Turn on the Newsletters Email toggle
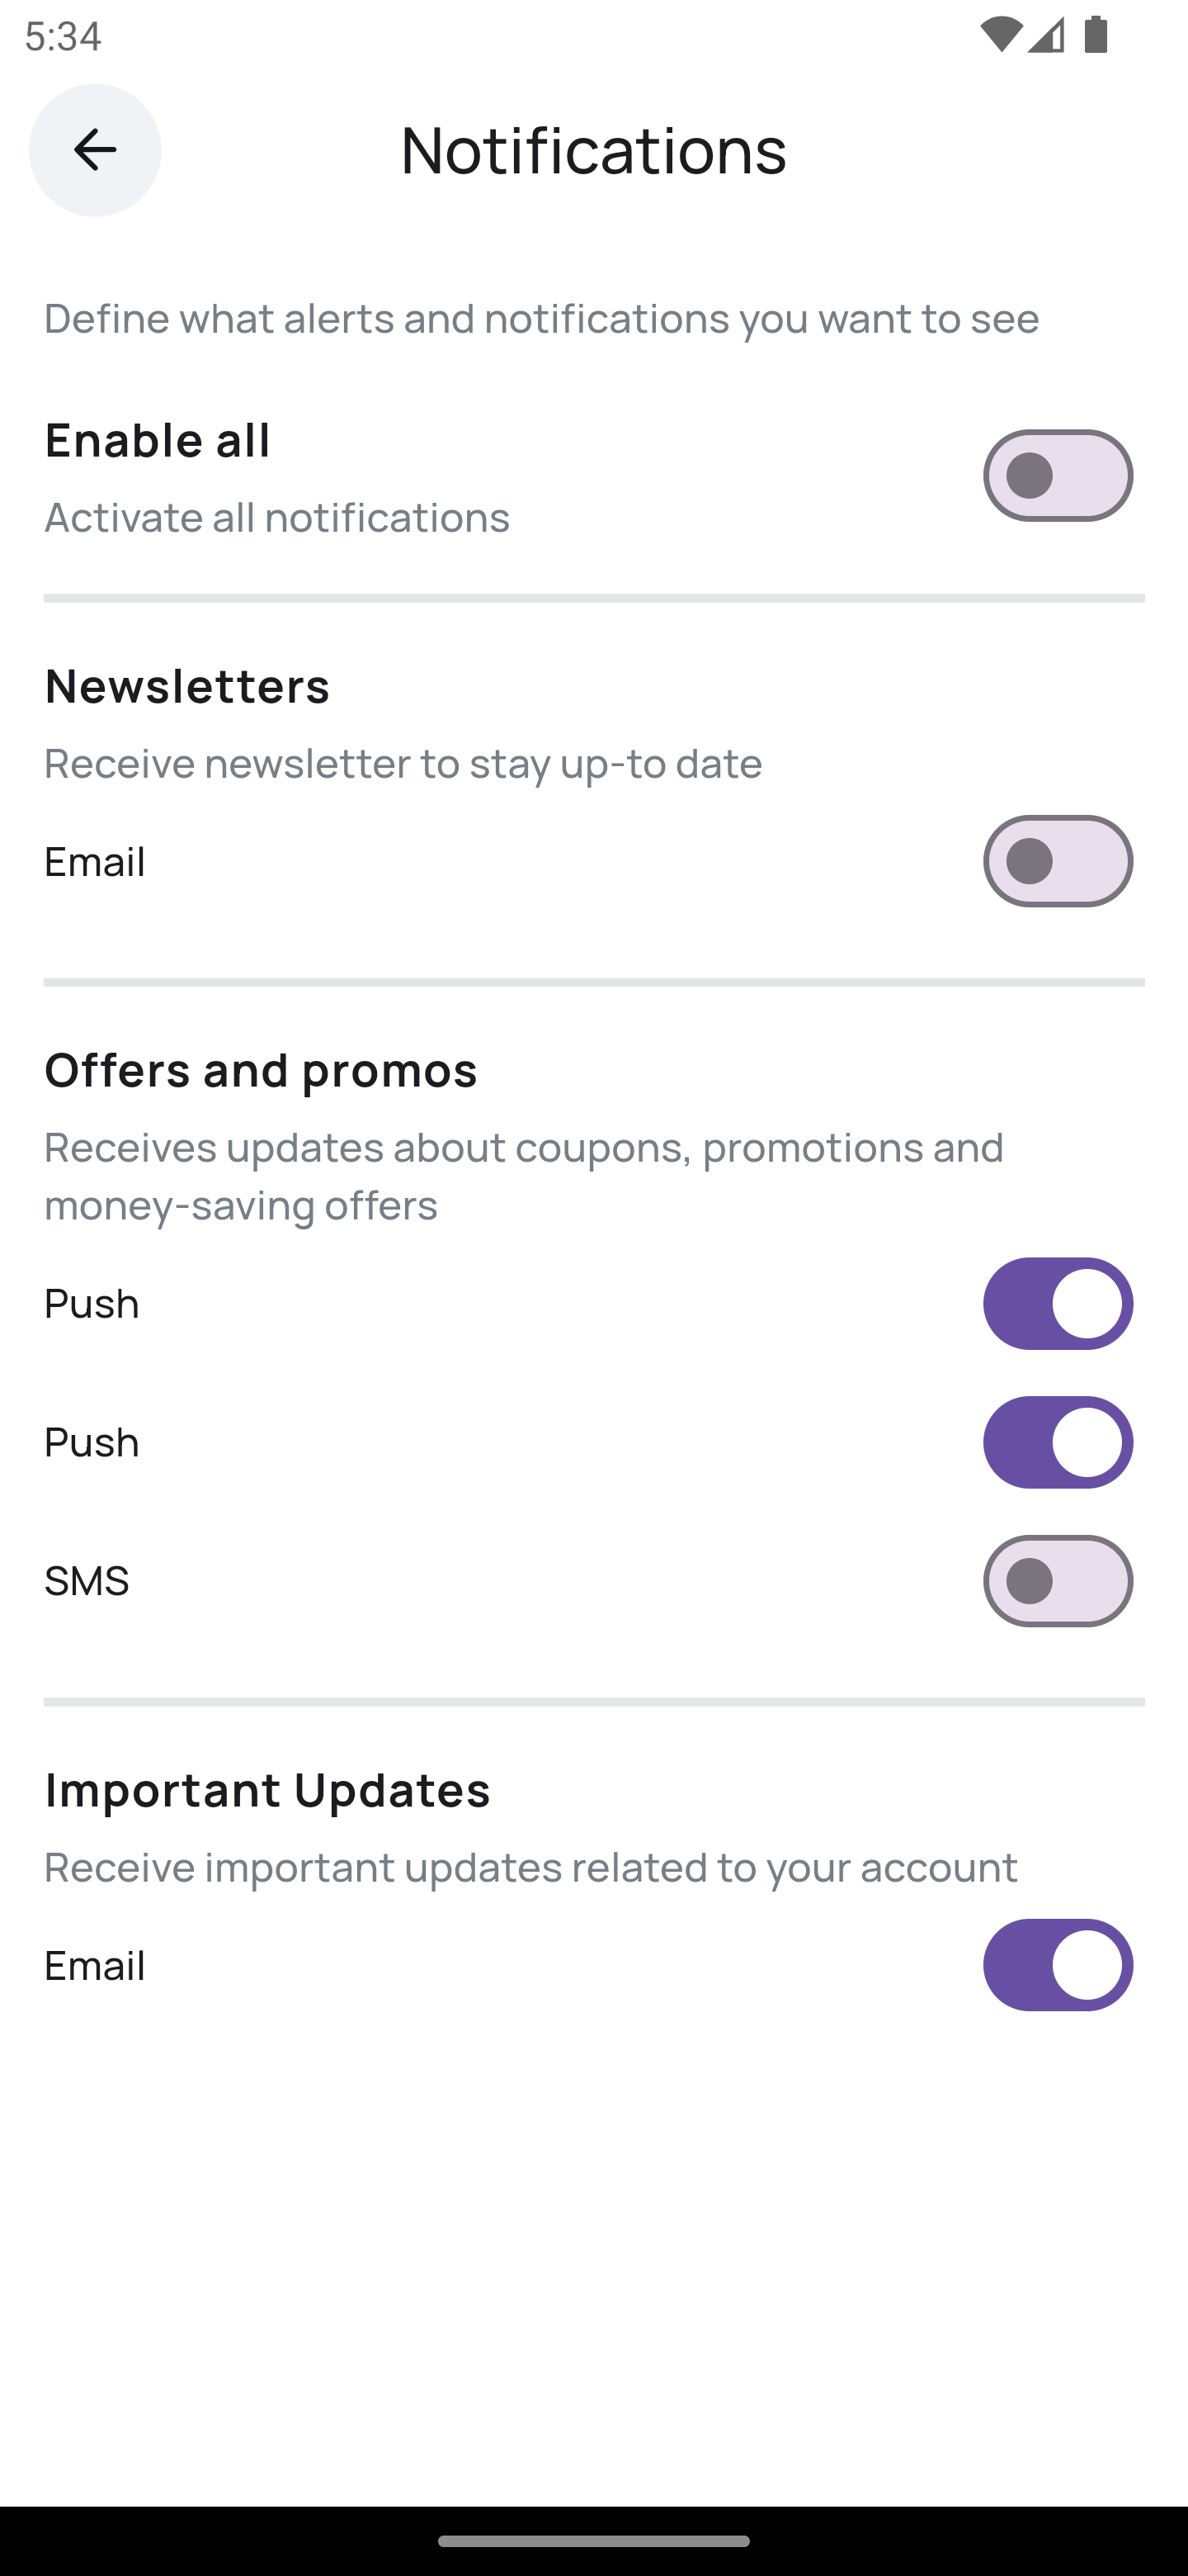The height and width of the screenshot is (2576, 1188). 1057,861
